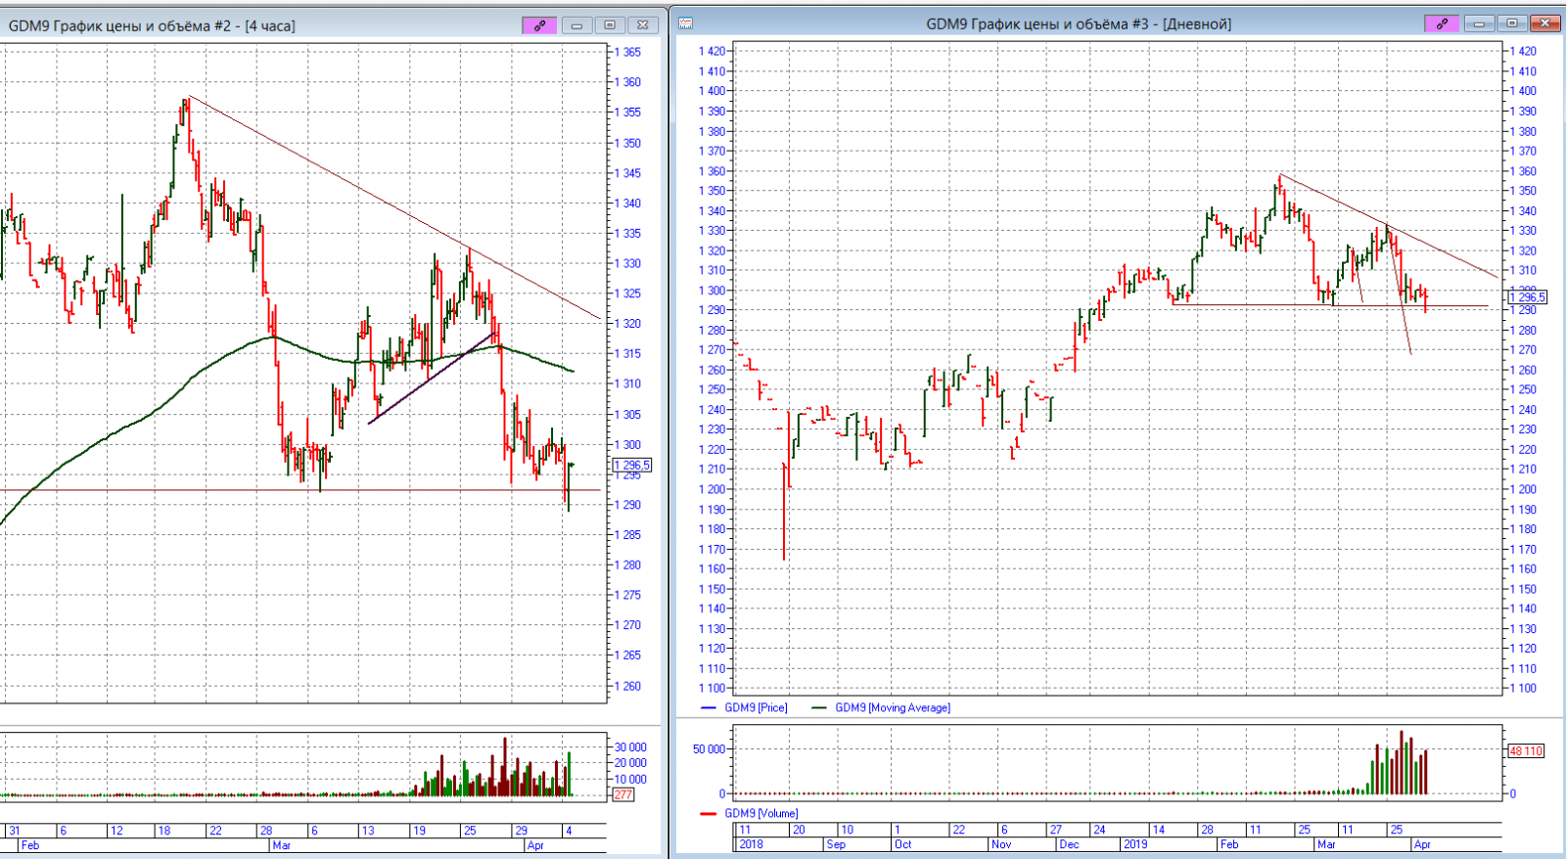Click the blue Price legend color line

click(710, 707)
